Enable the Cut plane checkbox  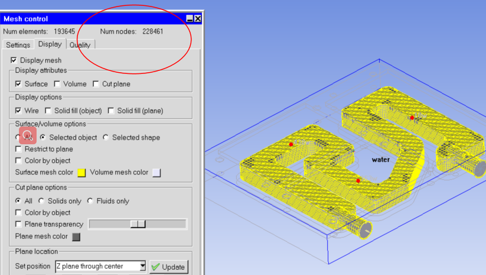pos(96,84)
